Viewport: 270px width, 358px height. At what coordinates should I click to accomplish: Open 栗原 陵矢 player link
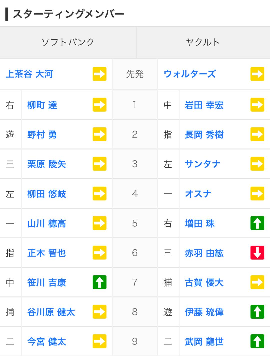pyautogui.click(x=47, y=164)
